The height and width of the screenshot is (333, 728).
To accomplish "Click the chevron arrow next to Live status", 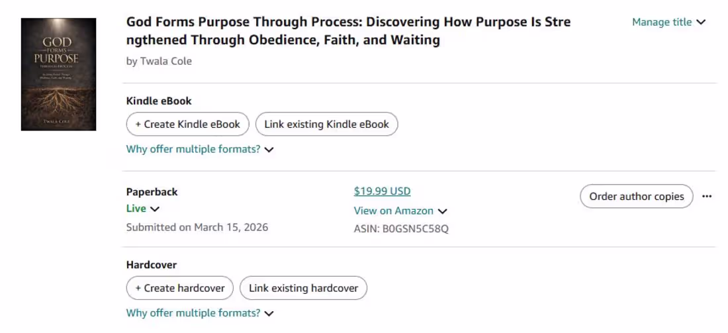I will coord(155,209).
